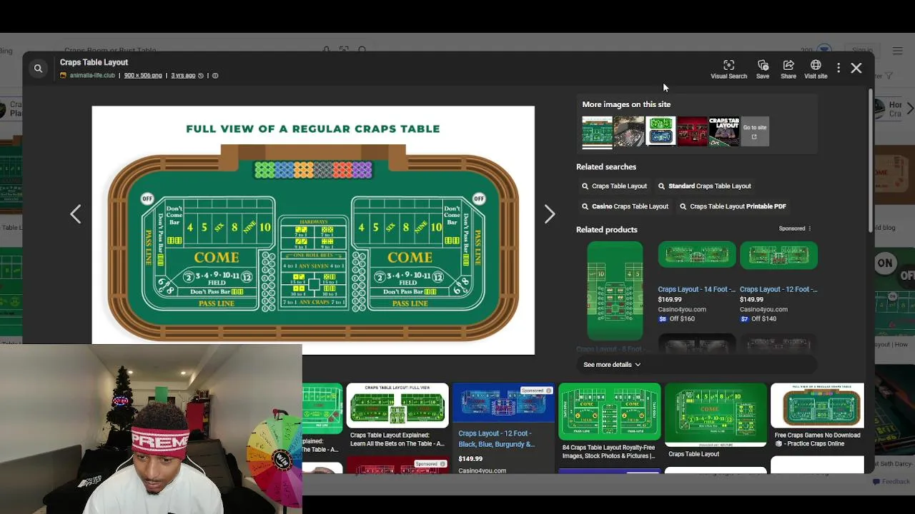Select 'Craps Table Layout' related search

(615, 186)
